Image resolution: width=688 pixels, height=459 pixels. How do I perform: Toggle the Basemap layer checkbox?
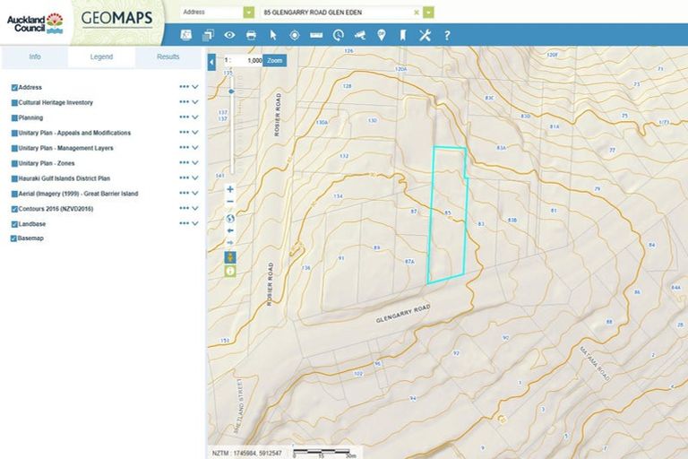click(x=14, y=238)
